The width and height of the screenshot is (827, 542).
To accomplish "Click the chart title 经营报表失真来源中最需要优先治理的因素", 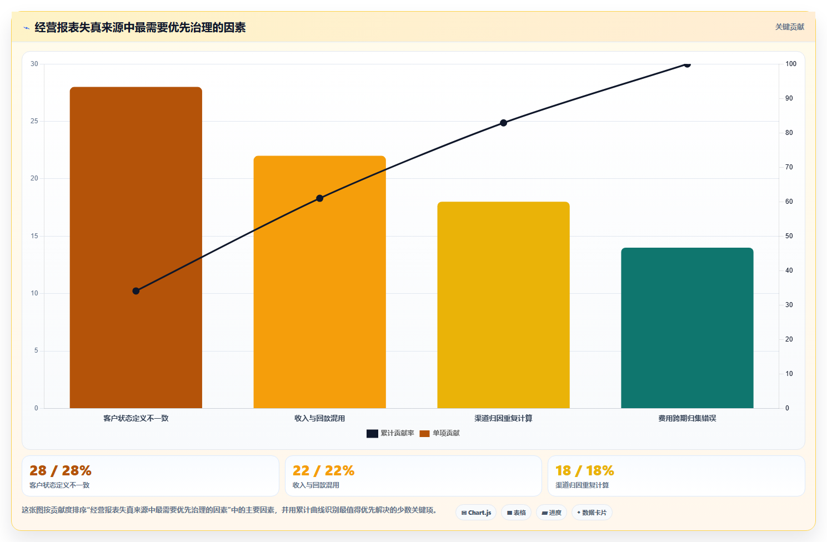I will pos(140,27).
